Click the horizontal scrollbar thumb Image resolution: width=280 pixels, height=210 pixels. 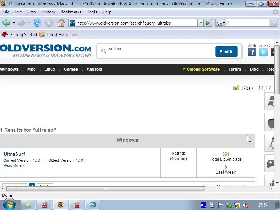(106, 189)
